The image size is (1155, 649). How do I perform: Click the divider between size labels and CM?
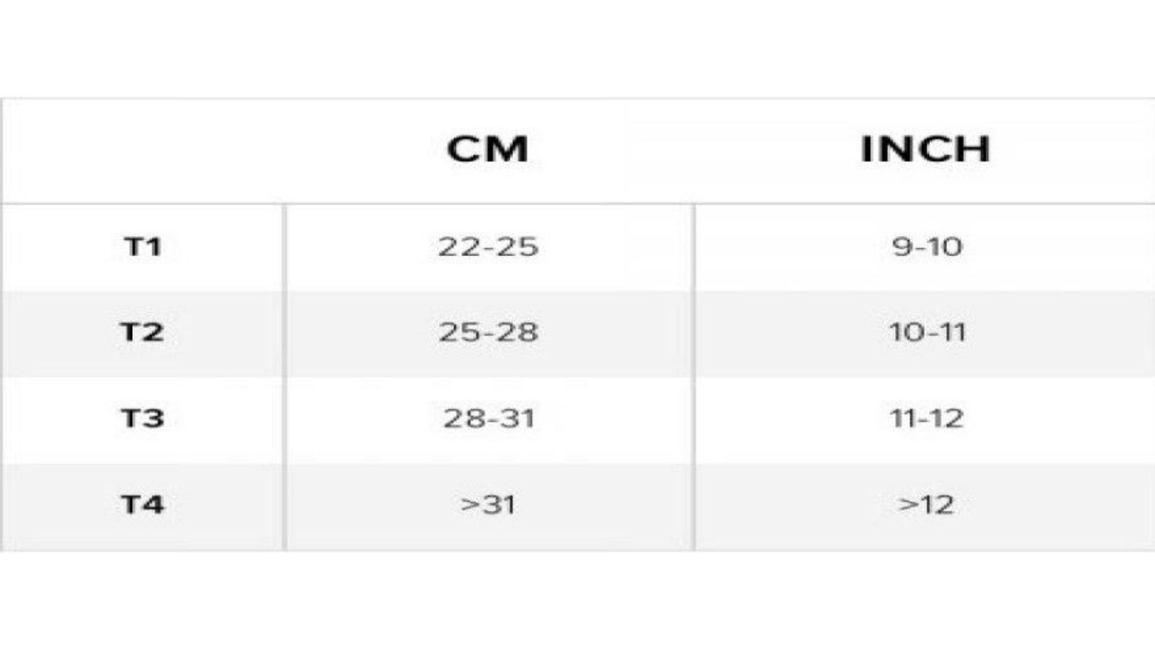click(x=284, y=375)
